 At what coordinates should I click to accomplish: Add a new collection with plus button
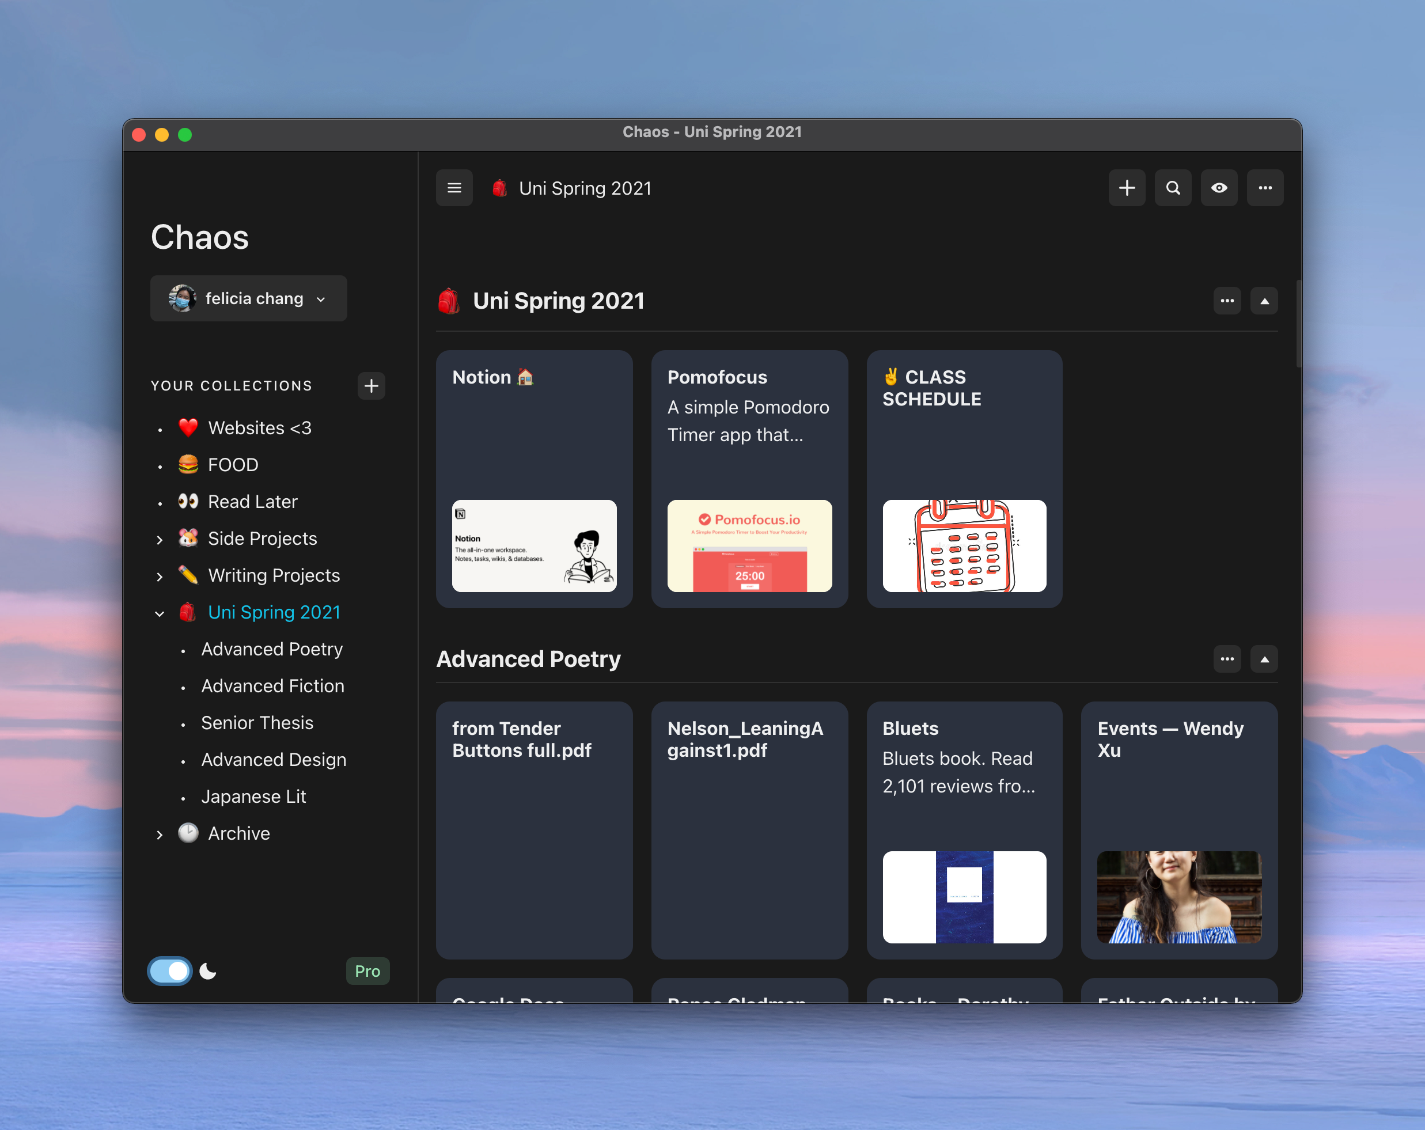click(x=372, y=386)
